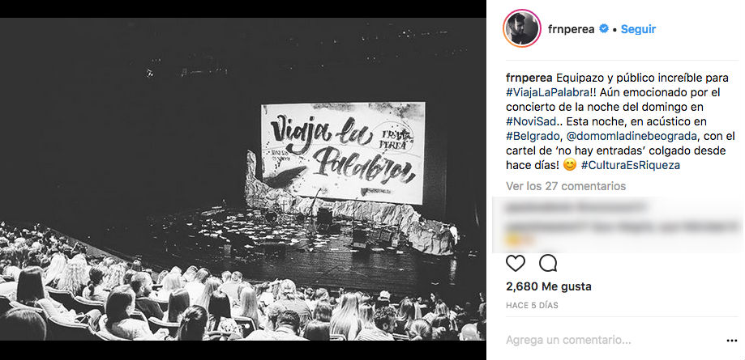
Task: Open frnperea username in the header
Action: [x=571, y=29]
